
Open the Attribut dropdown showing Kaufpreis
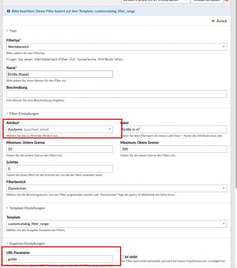(x=59, y=129)
